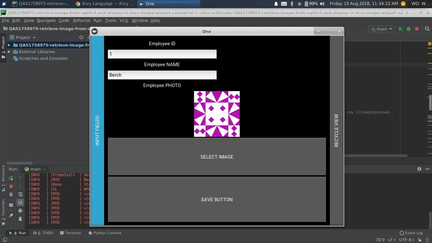Pin the Run tab
This screenshot has width=432, height=243.
(11, 215)
